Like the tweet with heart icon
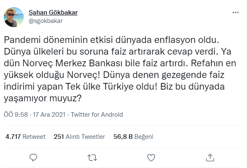Image resolution: width=247 pixels, height=168 pixels. click(x=151, y=158)
